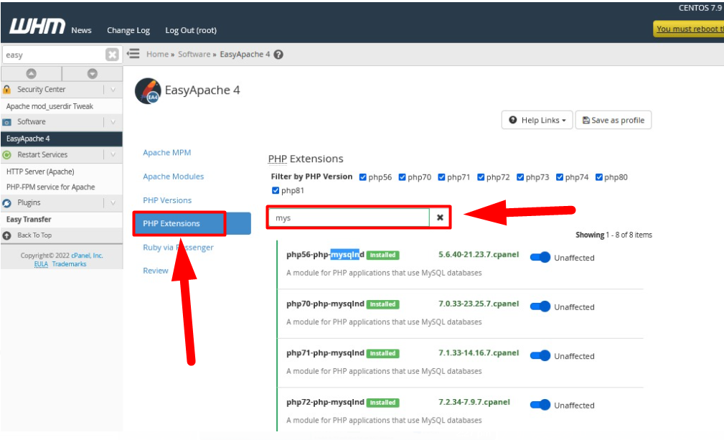Click the Restart Services icon
The width and height of the screenshot is (724, 440).
[7, 155]
